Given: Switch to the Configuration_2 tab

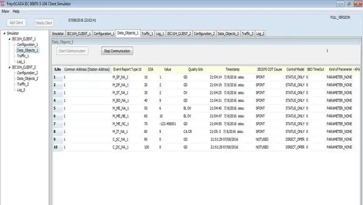Looking at the screenshot, I should (x=204, y=34).
